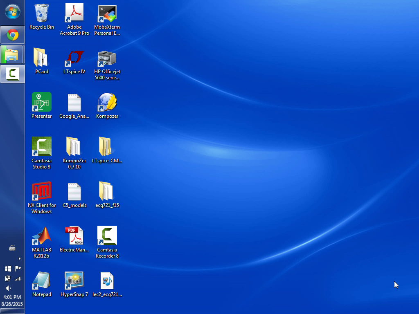Click the HyperSnap 7 desktop icon

(x=74, y=280)
